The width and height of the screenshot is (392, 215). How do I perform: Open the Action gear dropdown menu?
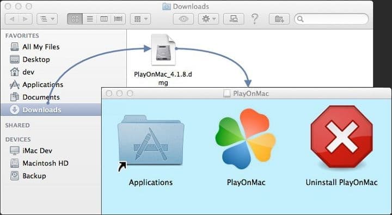point(209,19)
